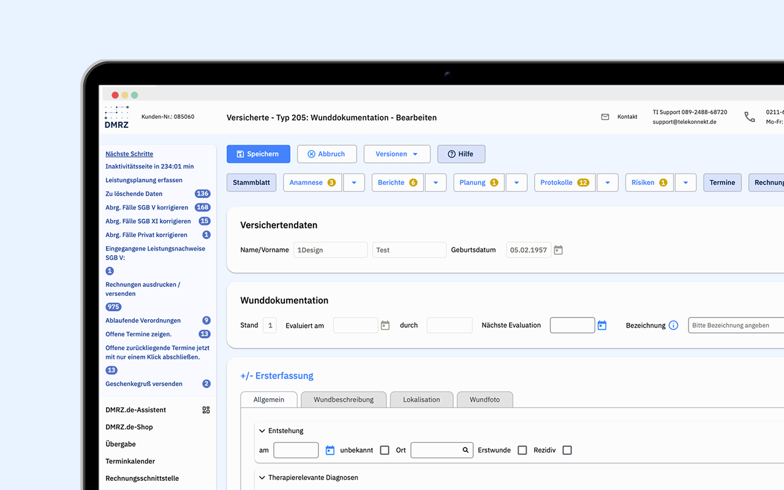Image resolution: width=784 pixels, height=490 pixels.
Task: Open the calendar beside the Entstehung 'am' field
Action: (x=330, y=450)
